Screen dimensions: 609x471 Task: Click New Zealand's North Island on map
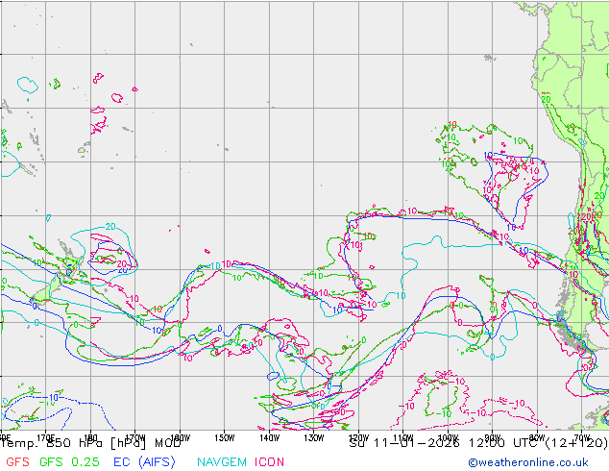tap(70, 258)
